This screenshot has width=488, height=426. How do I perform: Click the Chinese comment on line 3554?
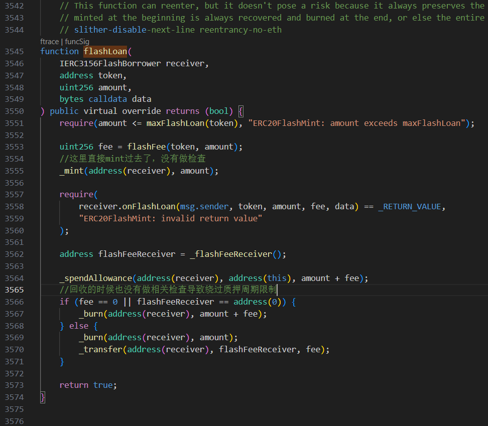(133, 159)
